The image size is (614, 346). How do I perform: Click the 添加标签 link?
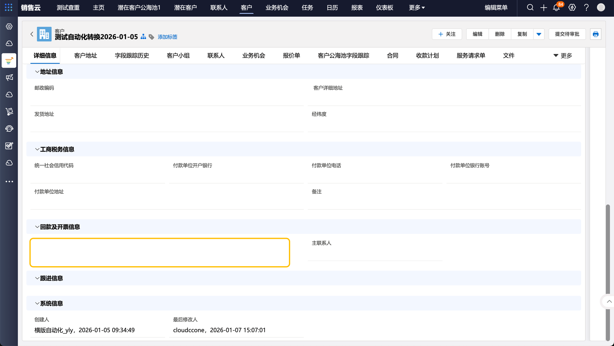point(168,37)
